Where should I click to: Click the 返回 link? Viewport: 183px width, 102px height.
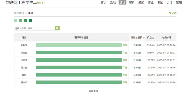click(174, 13)
